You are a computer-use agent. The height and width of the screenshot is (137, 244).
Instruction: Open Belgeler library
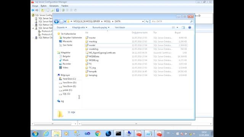click(66, 56)
